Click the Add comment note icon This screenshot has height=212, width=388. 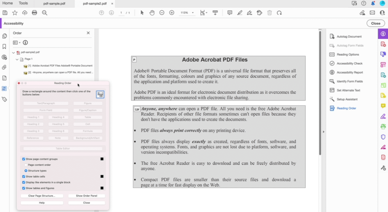click(230, 13)
